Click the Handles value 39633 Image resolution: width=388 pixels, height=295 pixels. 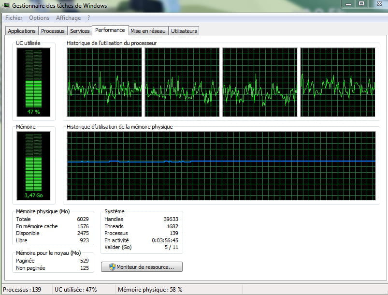point(171,219)
